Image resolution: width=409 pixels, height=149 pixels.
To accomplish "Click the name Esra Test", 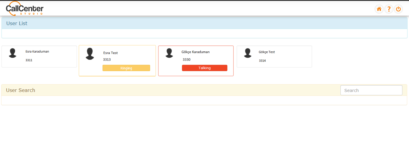I will (x=110, y=53).
